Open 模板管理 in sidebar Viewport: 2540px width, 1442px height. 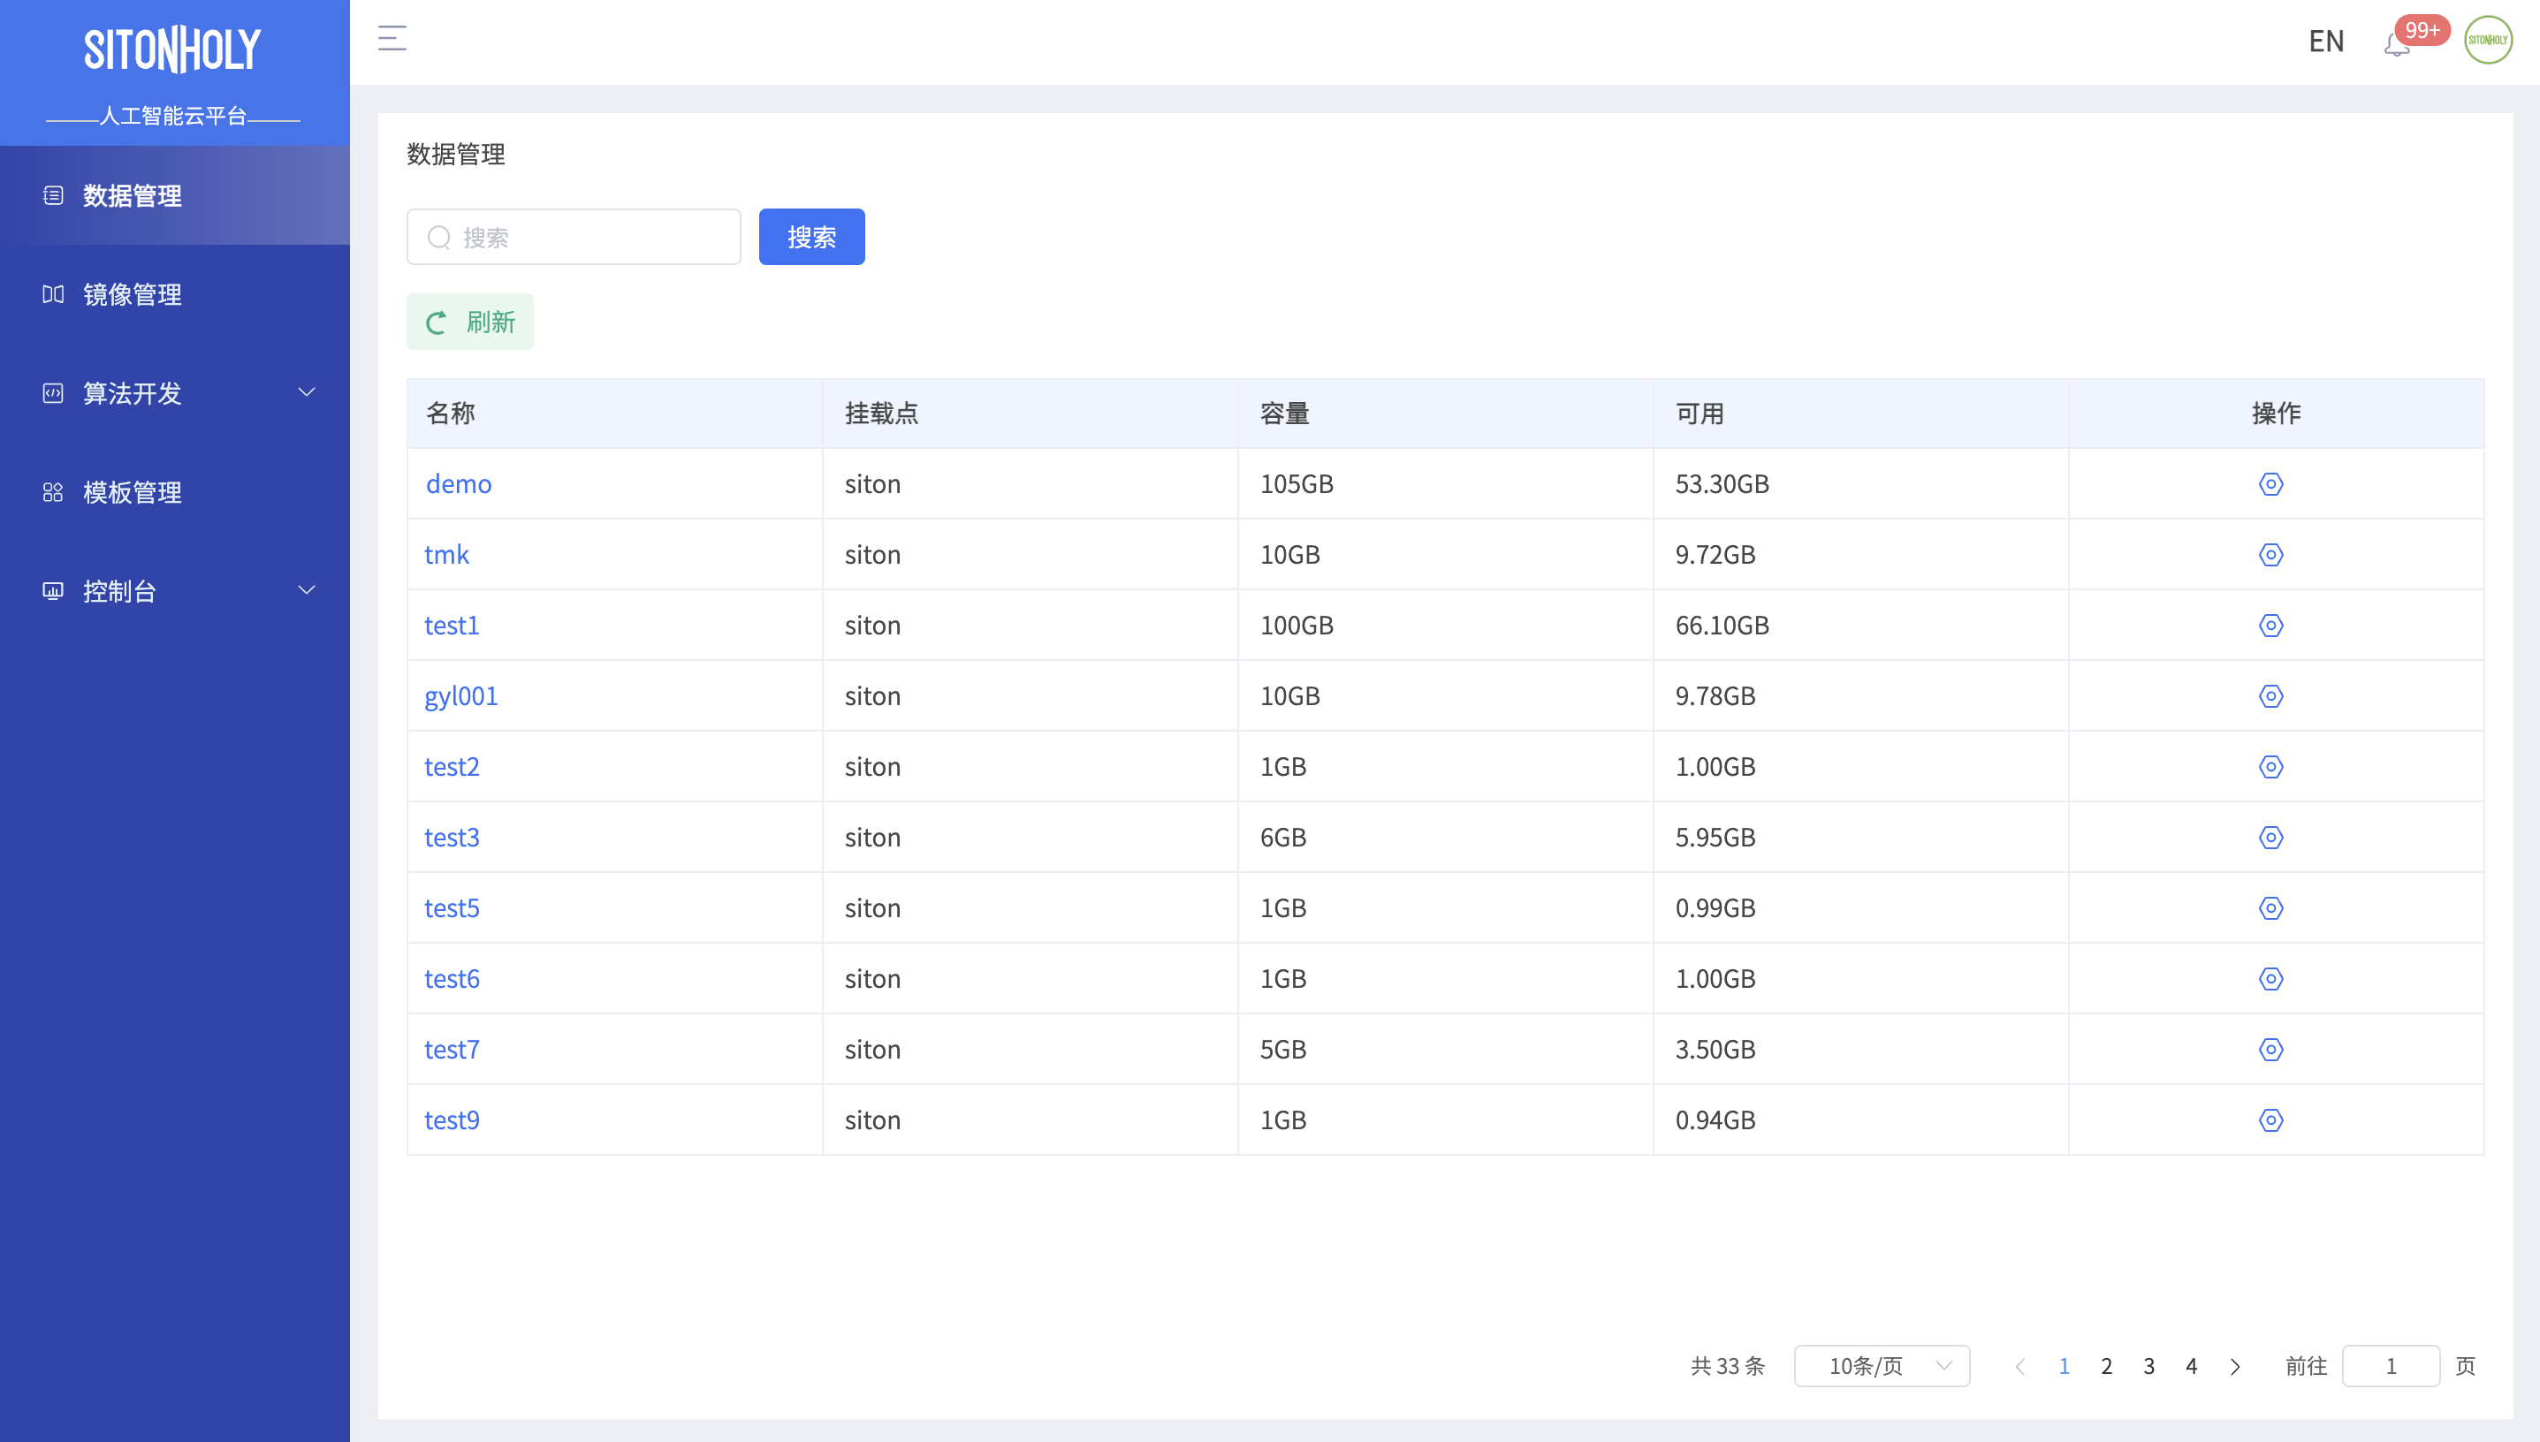pyautogui.click(x=174, y=492)
